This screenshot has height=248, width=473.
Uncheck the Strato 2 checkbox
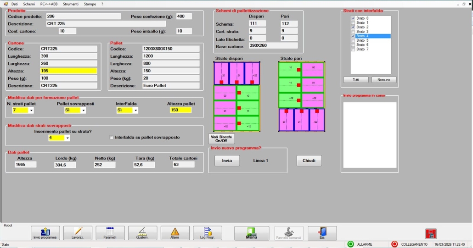(353, 28)
